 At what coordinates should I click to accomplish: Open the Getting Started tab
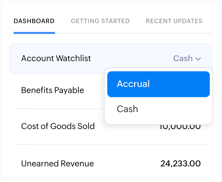click(x=100, y=21)
